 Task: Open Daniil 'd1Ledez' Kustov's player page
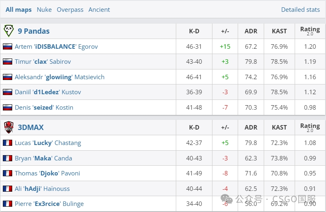coord(48,92)
